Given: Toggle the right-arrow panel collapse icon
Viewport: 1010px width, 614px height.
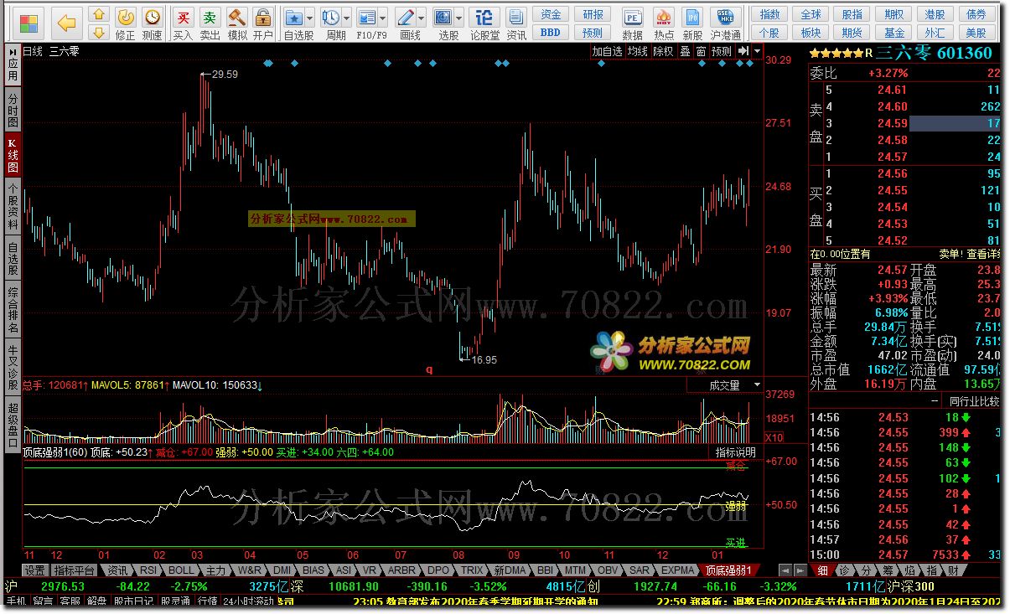Looking at the screenshot, I should [x=743, y=51].
